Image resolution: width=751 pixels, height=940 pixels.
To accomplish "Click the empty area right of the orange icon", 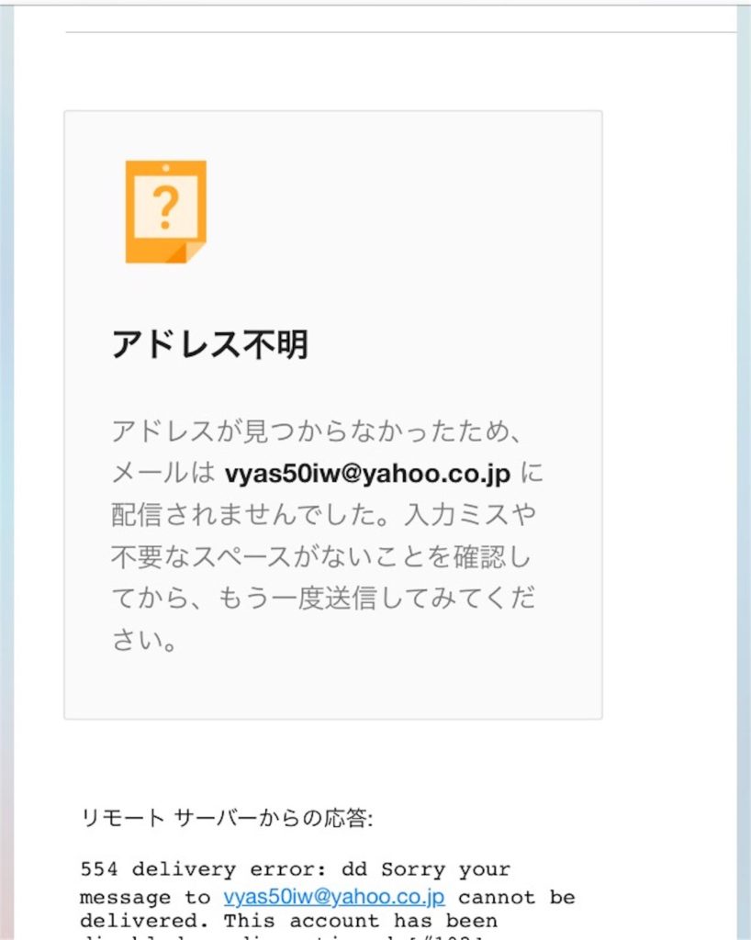I will (401, 211).
